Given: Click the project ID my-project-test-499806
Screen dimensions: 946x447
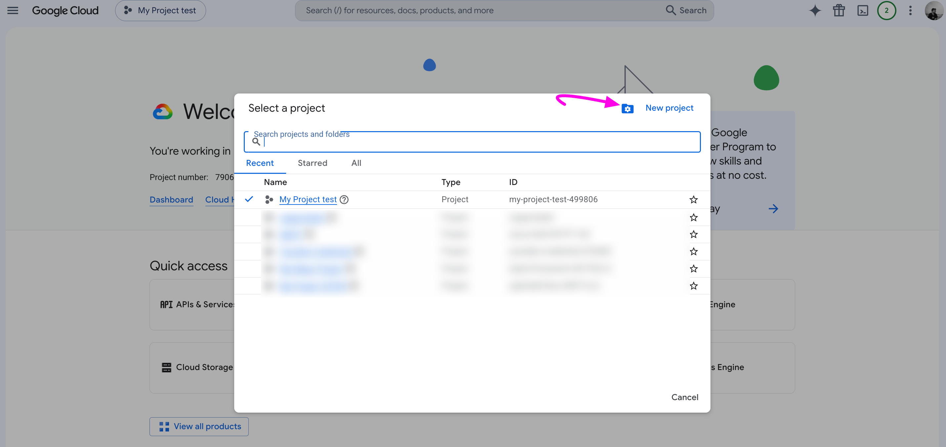Looking at the screenshot, I should click(x=553, y=199).
